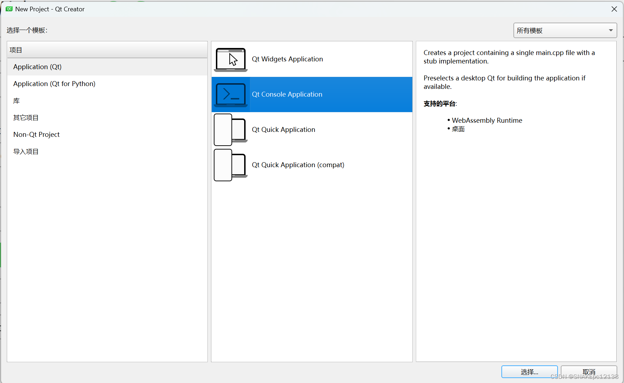The height and width of the screenshot is (383, 624).
Task: Select the Qt Widgets Application template icon
Action: tap(231, 60)
